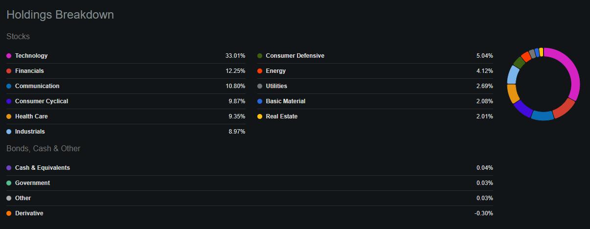Click the Technology 33.01% percentage value
Screen dimensions: 590x229
tap(235, 56)
